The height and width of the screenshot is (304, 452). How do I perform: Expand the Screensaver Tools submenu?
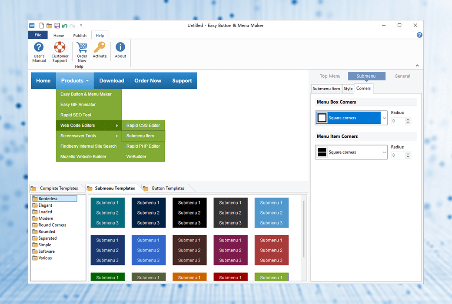[x=89, y=136]
